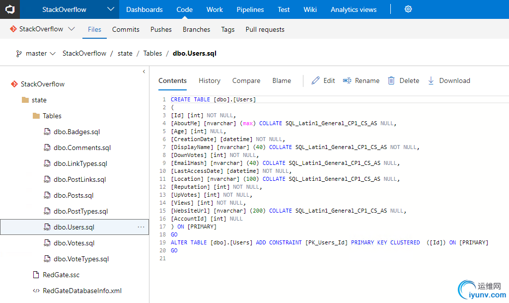Image resolution: width=509 pixels, height=303 pixels.
Task: Click line number 21 in the editor
Action: pos(163,258)
